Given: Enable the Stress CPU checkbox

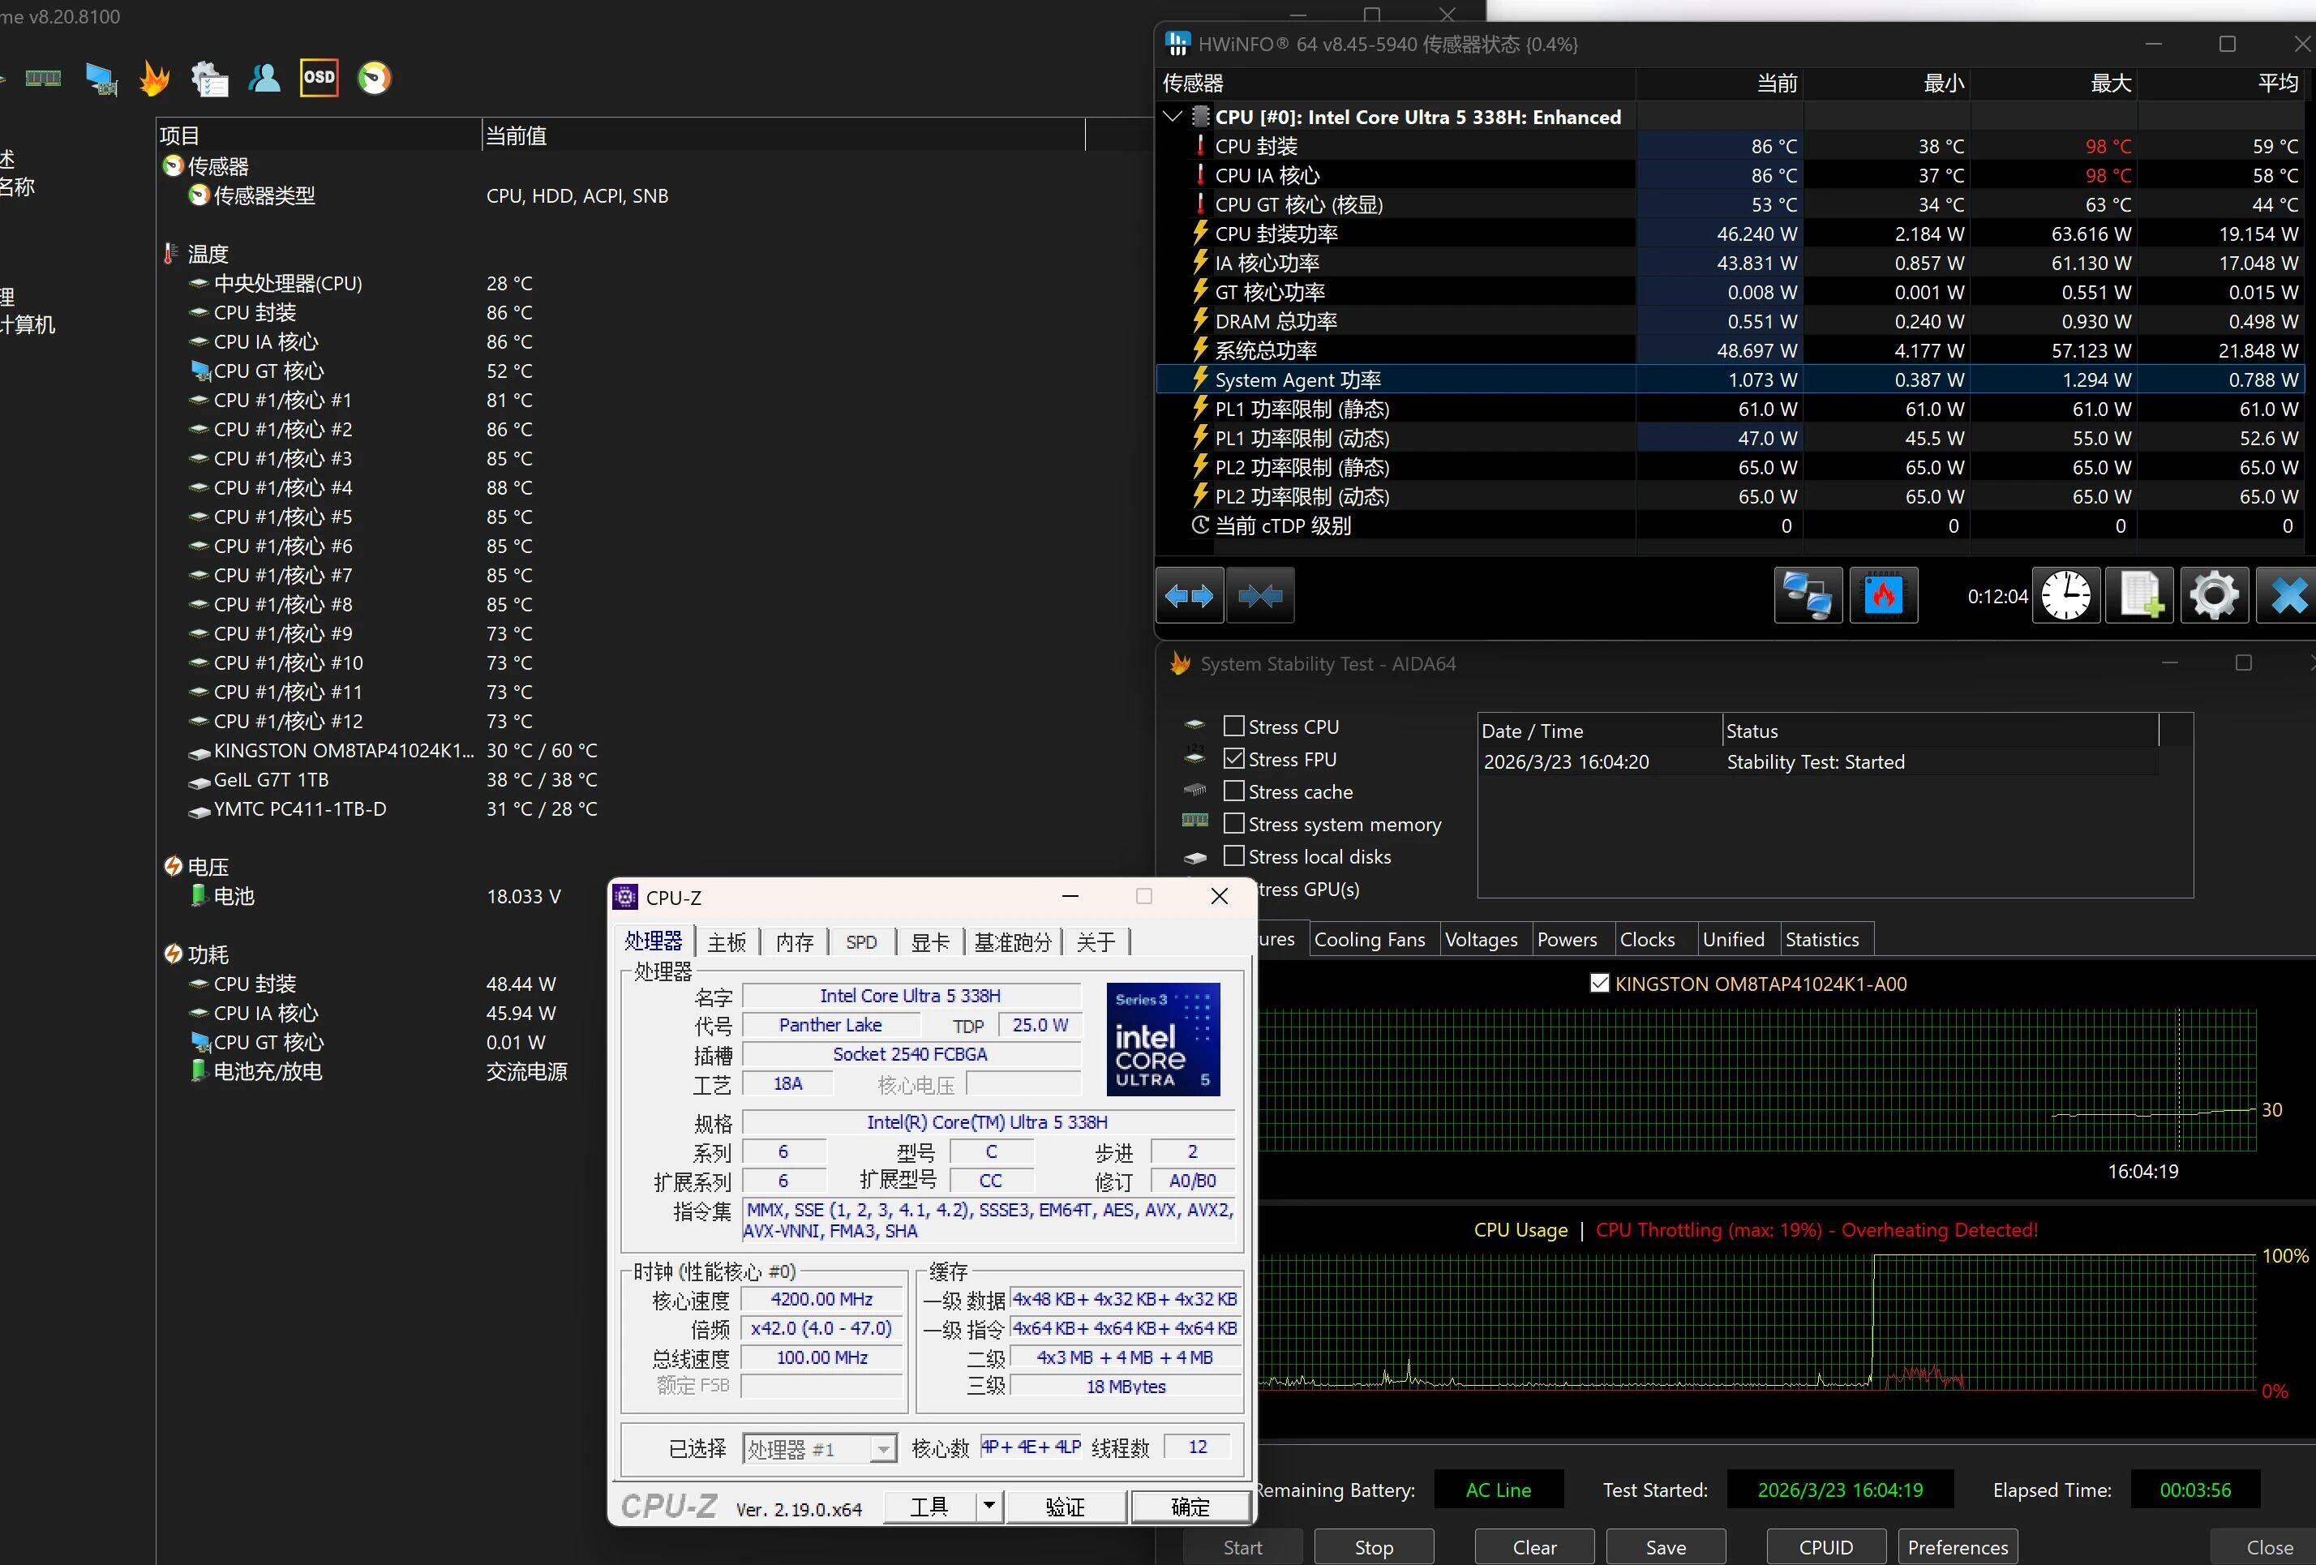Looking at the screenshot, I should pyautogui.click(x=1233, y=727).
